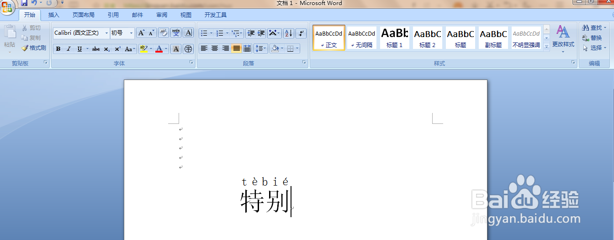Toggle italic formatting
This screenshot has height=240, width=614.
tap(69, 49)
